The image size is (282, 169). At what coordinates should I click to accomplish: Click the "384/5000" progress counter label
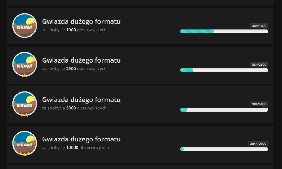(259, 104)
